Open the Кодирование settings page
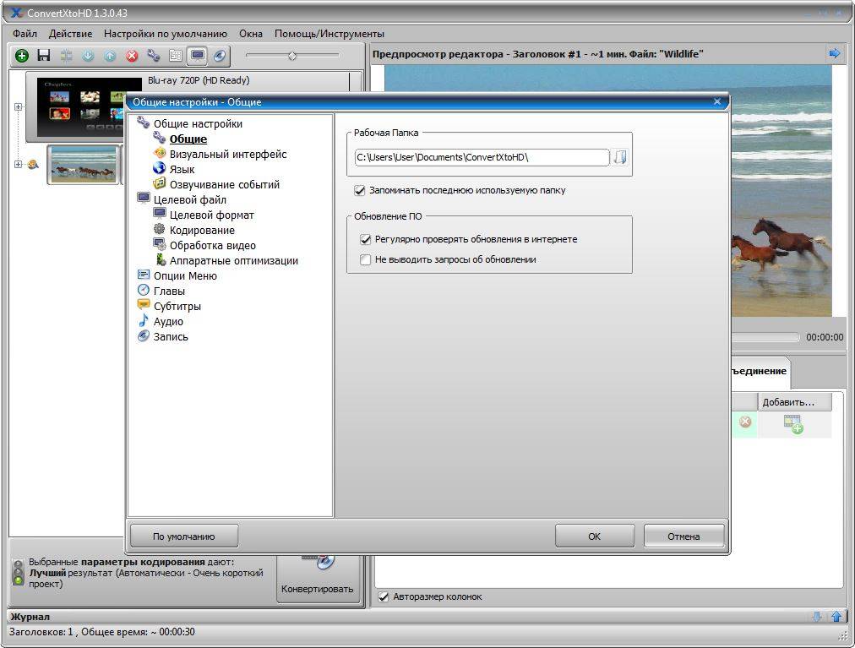Screen dimensions: 855x648 [x=202, y=231]
